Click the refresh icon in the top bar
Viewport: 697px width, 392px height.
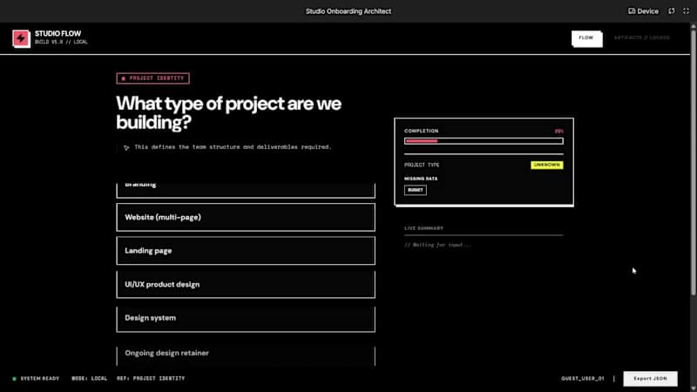[671, 11]
